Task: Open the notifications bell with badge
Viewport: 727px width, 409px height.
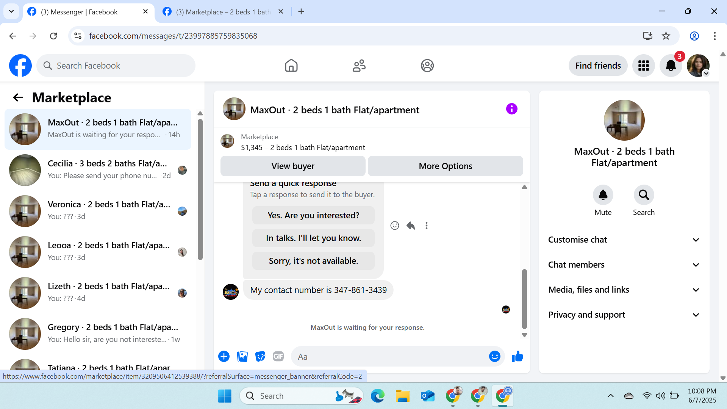Action: 671,66
